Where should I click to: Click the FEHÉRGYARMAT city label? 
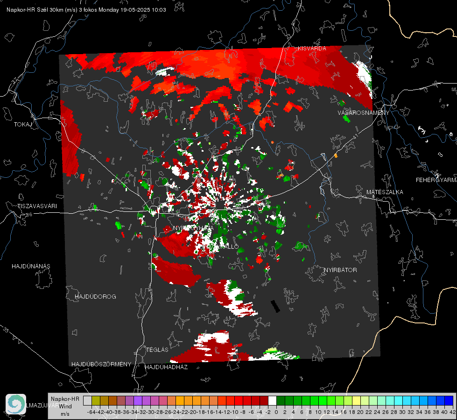coord(436,180)
